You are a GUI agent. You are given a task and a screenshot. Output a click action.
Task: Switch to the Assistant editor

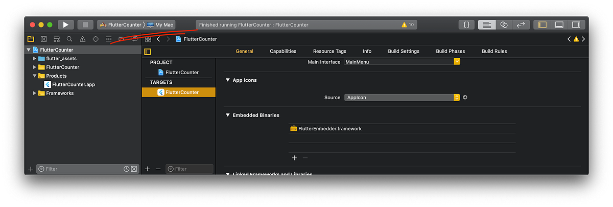click(x=504, y=25)
